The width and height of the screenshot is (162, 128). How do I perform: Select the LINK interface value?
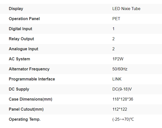pyautogui.click(x=117, y=79)
